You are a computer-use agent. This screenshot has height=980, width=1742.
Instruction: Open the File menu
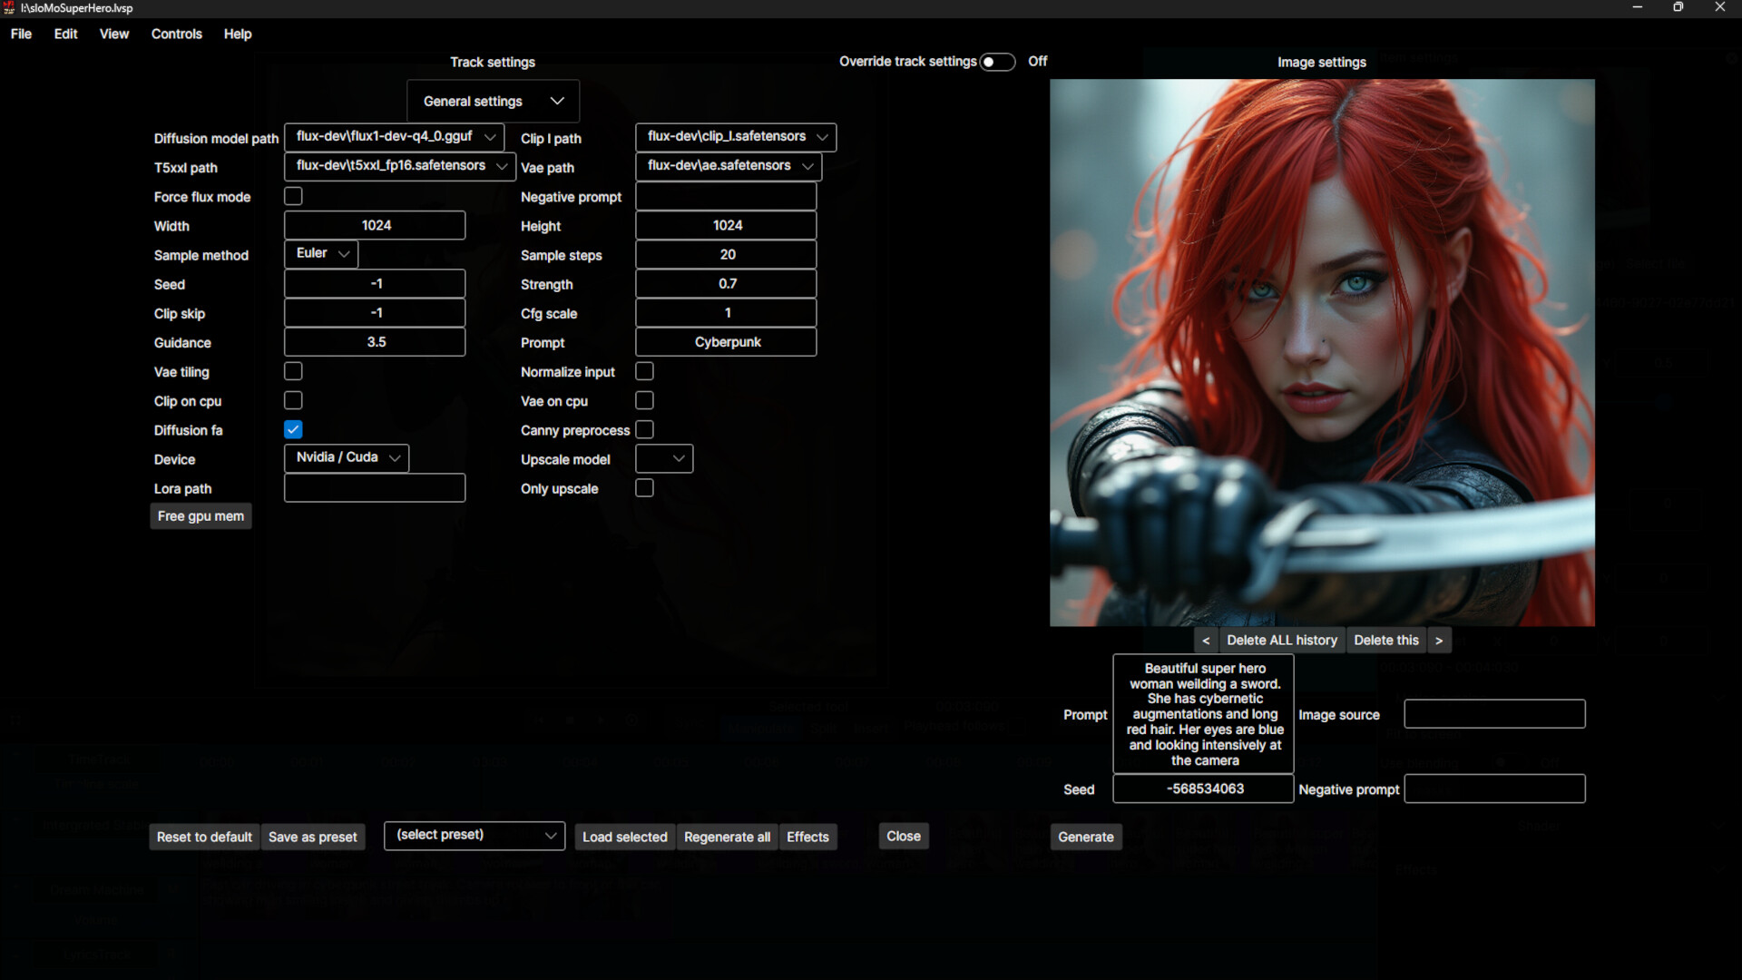(21, 34)
